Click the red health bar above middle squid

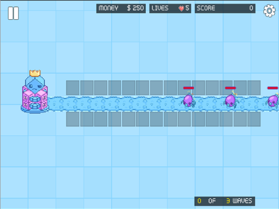coord(230,88)
